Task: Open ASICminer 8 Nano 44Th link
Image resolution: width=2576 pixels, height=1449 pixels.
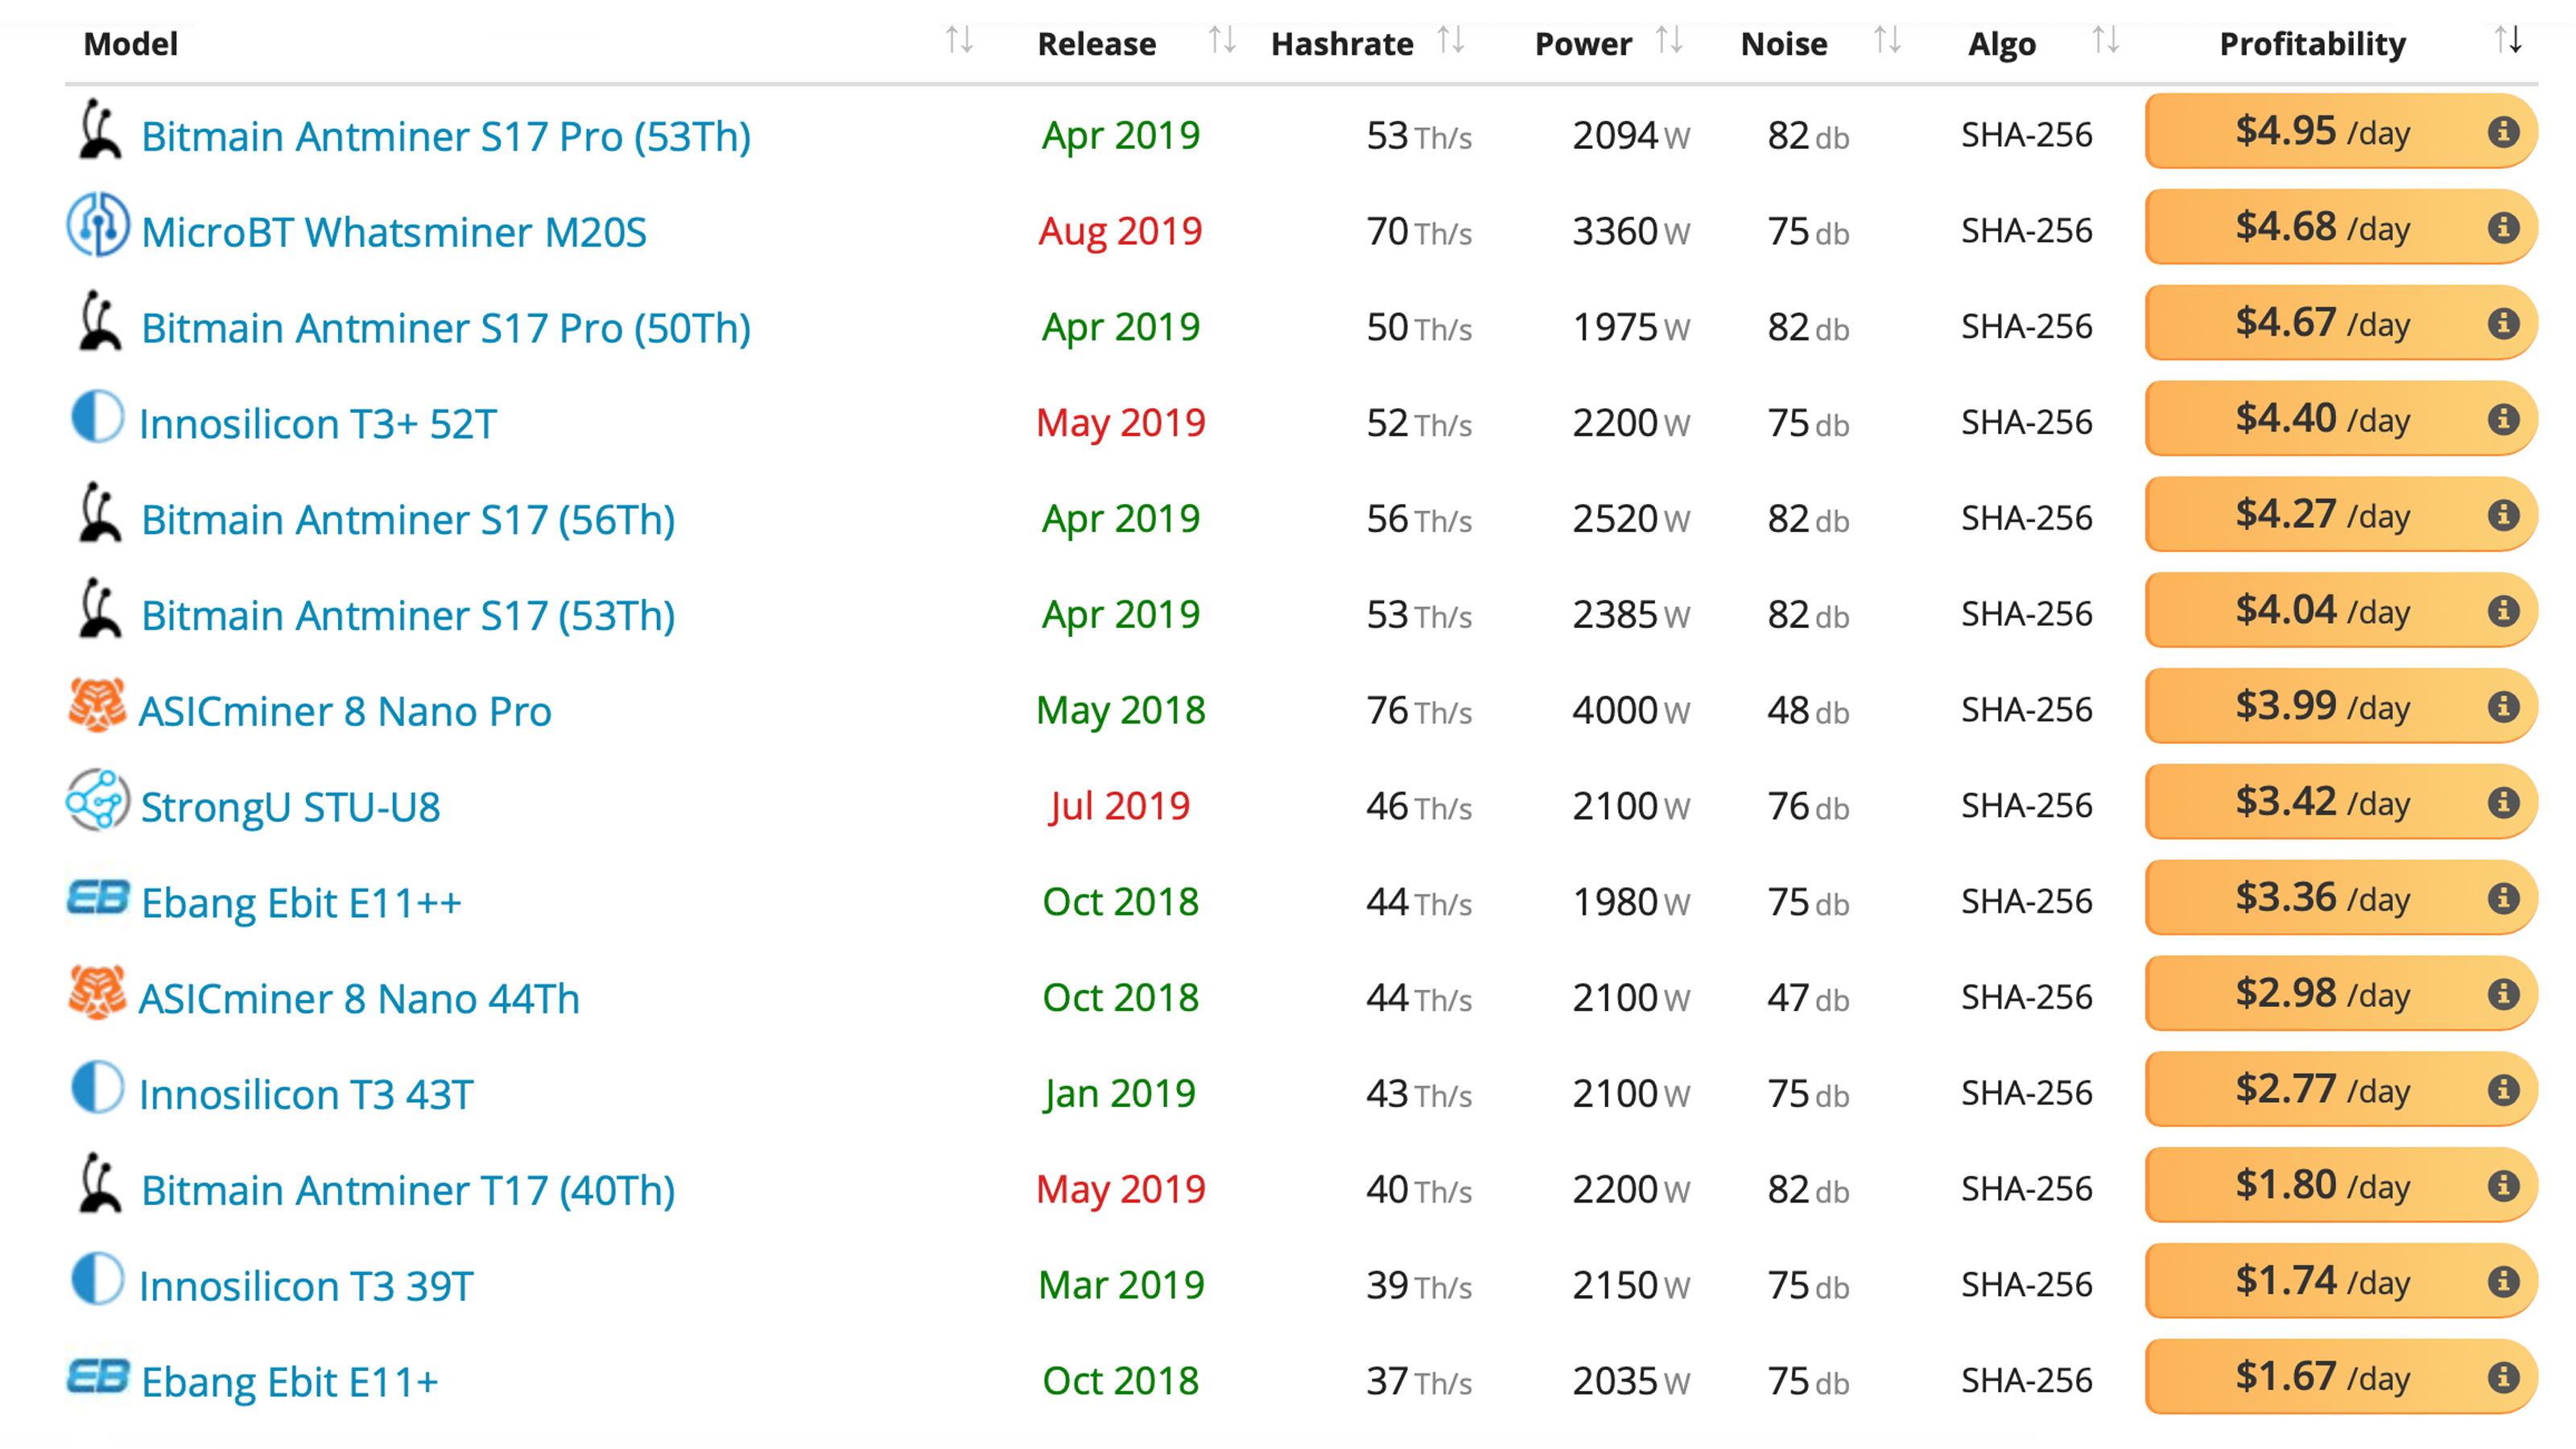Action: pyautogui.click(x=359, y=998)
